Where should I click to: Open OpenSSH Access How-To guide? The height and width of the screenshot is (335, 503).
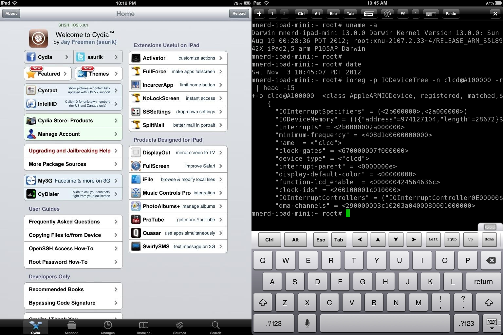pyautogui.click(x=73, y=249)
